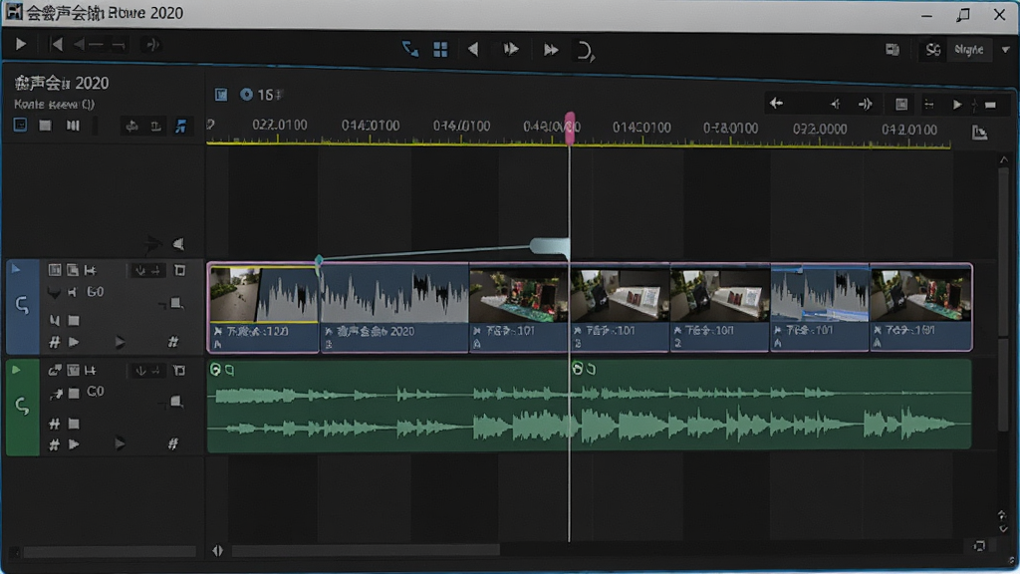Screen dimensions: 1020x574
Task: Click the green marker at the playhead on audio clip
Action: 577,369
